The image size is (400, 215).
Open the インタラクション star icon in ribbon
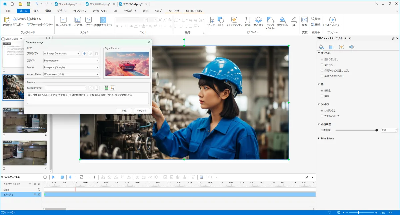coord(234,20)
